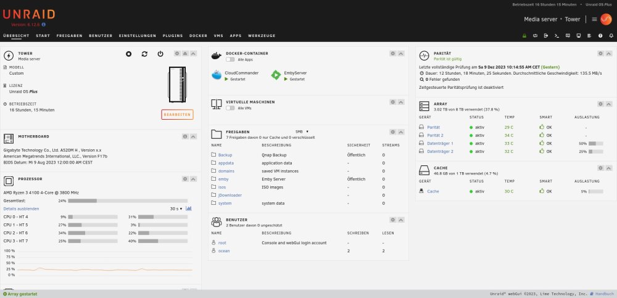Click the system log document icon

(589, 36)
